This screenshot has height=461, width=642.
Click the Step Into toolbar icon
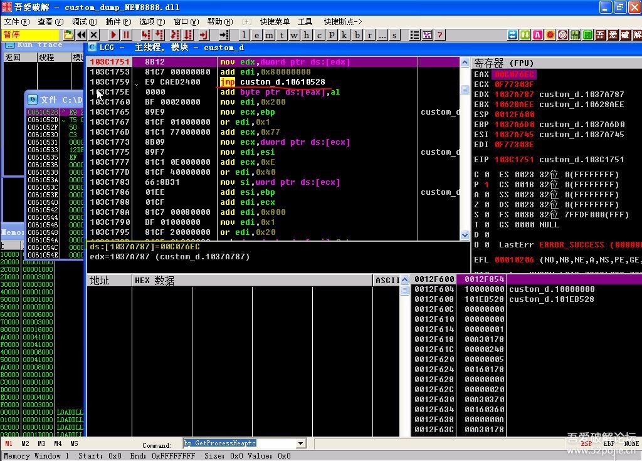pyautogui.click(x=146, y=35)
